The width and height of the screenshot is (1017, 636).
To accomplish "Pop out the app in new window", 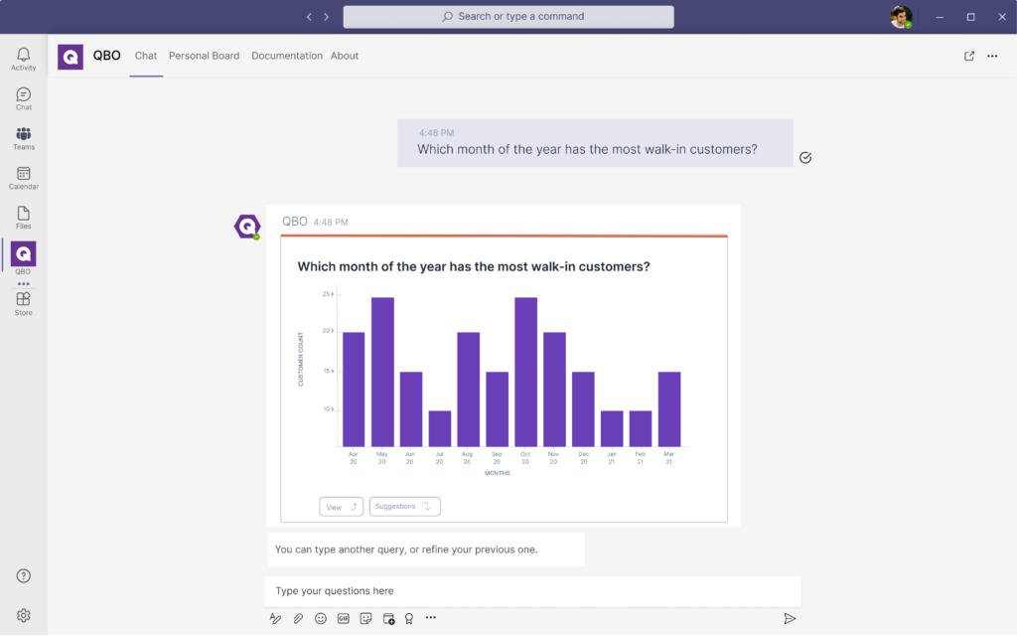I will (x=969, y=57).
